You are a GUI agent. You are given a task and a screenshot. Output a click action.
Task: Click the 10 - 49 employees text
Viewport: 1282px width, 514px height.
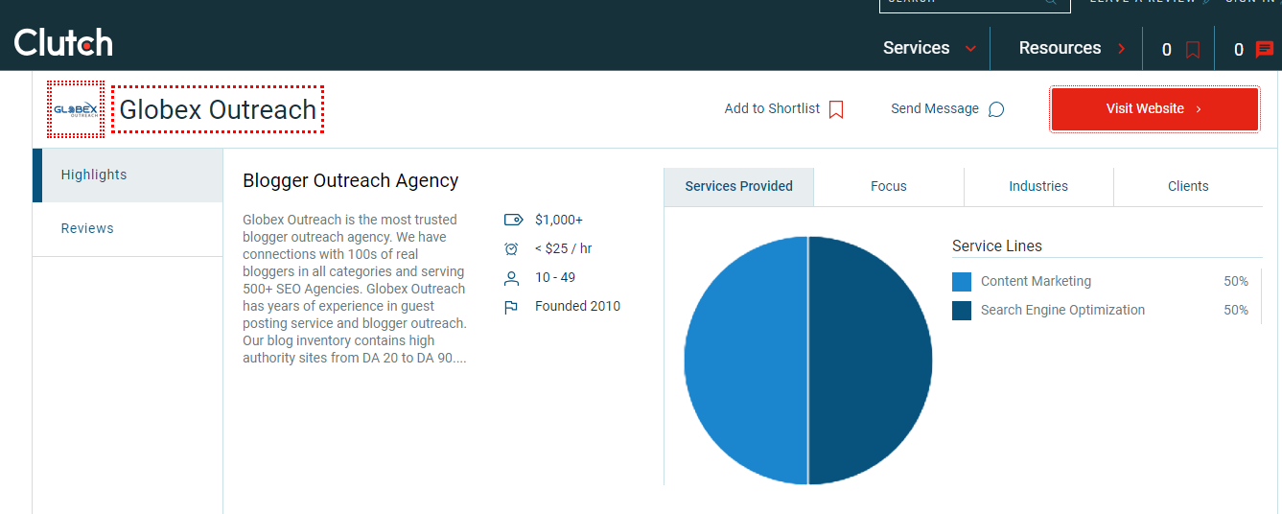[555, 277]
